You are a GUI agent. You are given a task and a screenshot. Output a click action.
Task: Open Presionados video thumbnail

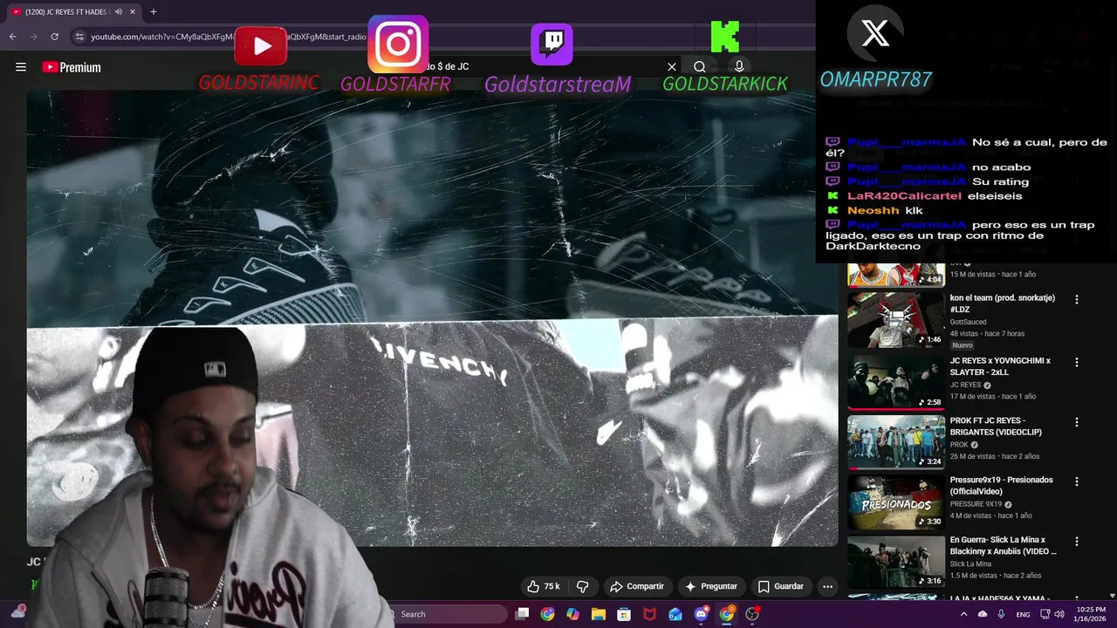[896, 501]
